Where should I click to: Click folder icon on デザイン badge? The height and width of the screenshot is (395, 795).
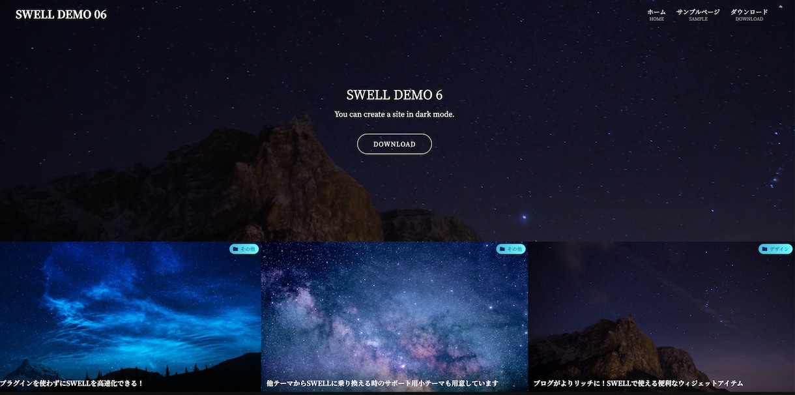click(x=764, y=249)
